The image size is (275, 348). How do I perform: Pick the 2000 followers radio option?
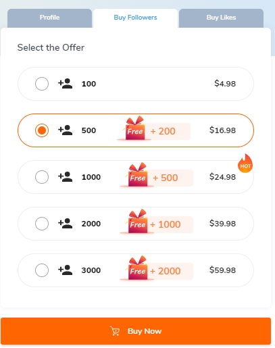pos(42,224)
